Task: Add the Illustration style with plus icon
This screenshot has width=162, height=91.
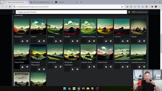Action: tap(27, 41)
